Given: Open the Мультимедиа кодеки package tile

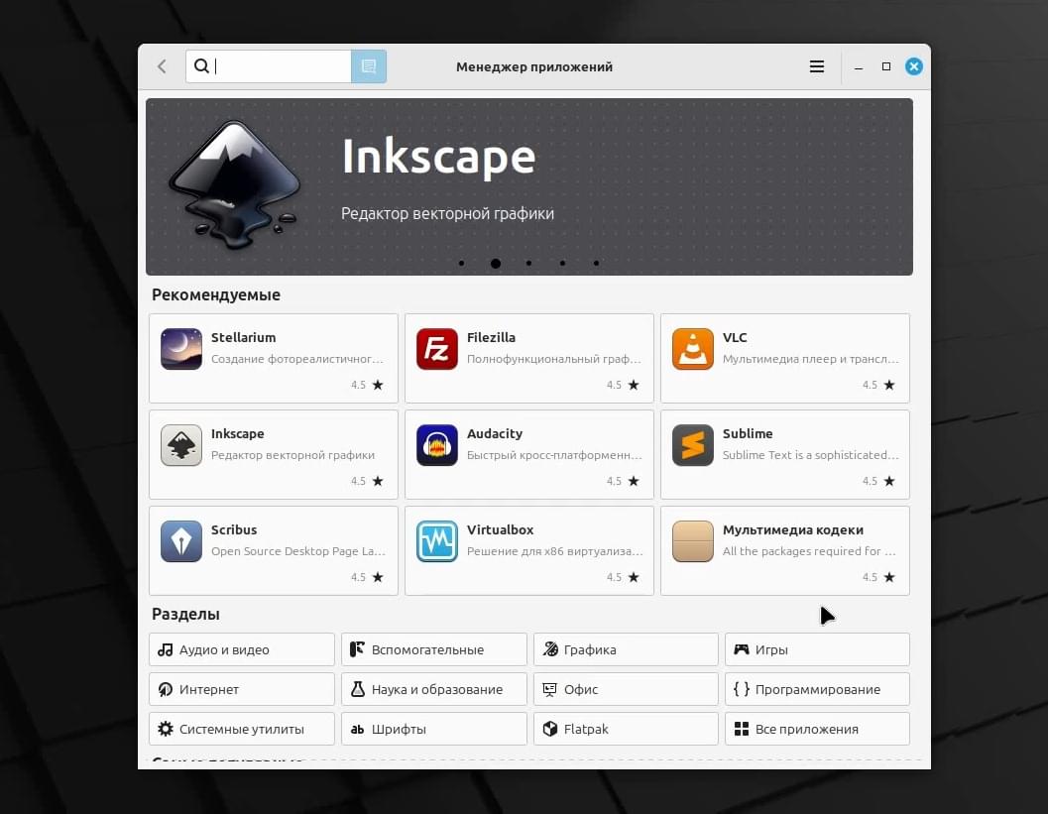Looking at the screenshot, I should coord(784,550).
